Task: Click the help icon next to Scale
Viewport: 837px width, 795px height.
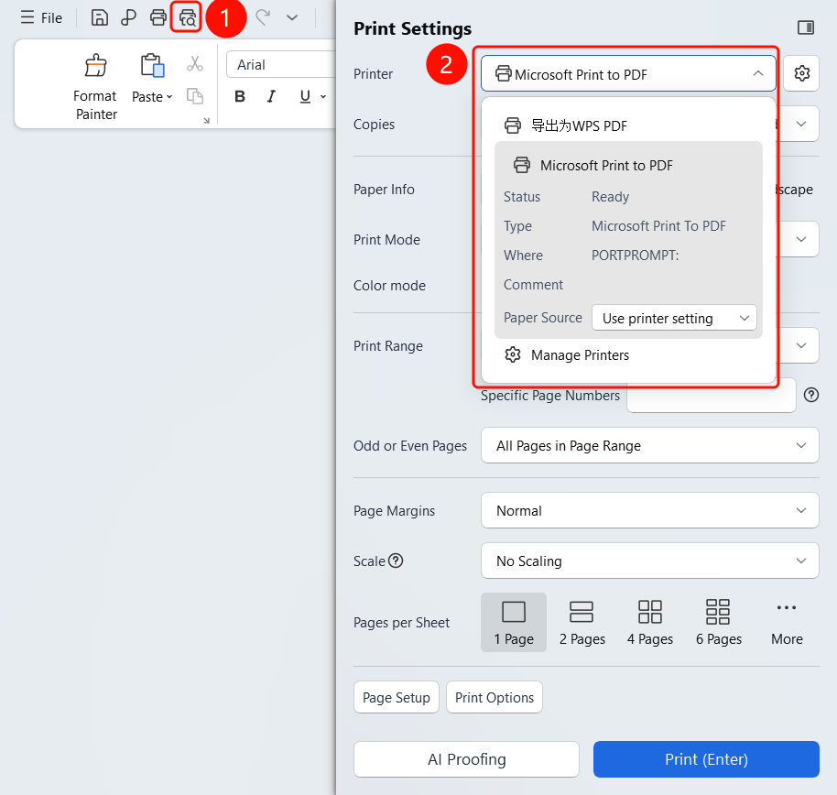Action: pyautogui.click(x=396, y=561)
